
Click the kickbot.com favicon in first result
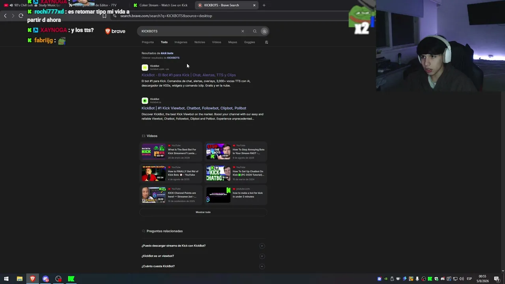click(x=145, y=67)
